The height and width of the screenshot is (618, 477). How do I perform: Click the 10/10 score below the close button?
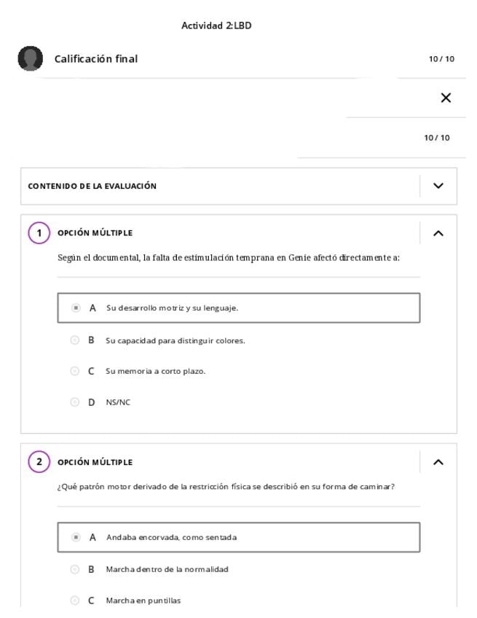coord(437,138)
